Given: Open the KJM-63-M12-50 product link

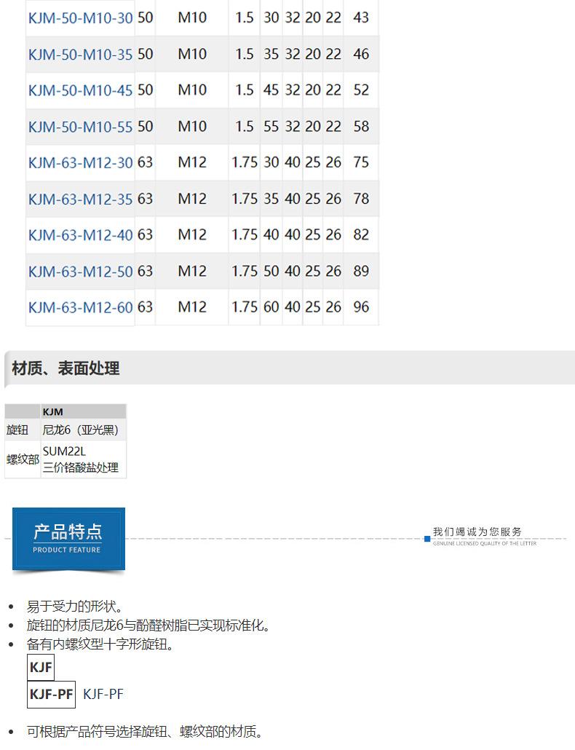Looking at the screenshot, I should pyautogui.click(x=80, y=271).
